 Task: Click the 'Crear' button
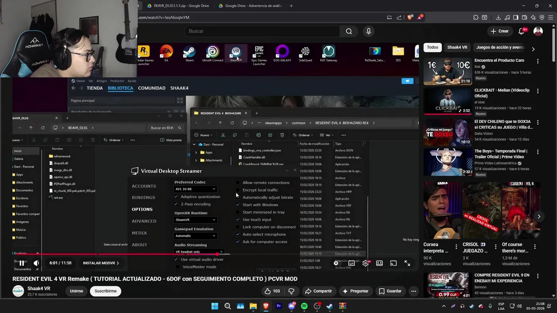point(500,31)
